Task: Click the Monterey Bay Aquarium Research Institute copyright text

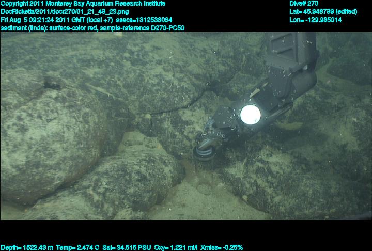Action: (83, 4)
